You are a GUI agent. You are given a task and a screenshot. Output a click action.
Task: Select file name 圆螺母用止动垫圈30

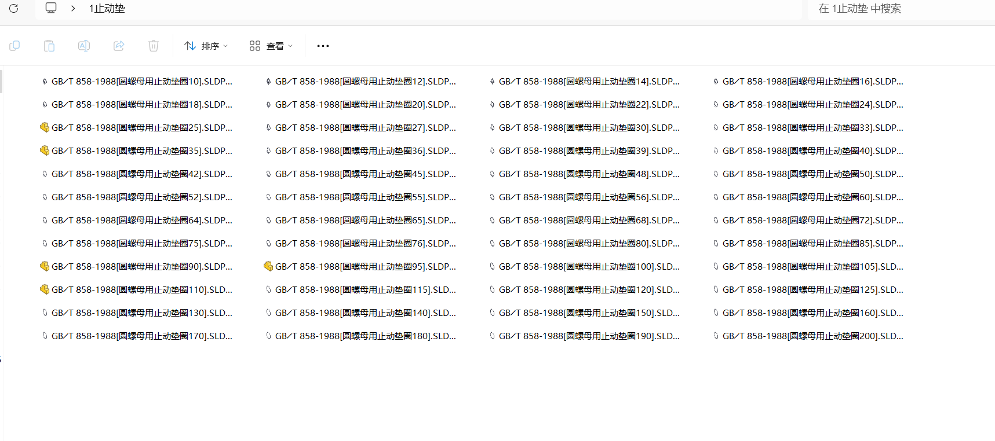(x=589, y=128)
